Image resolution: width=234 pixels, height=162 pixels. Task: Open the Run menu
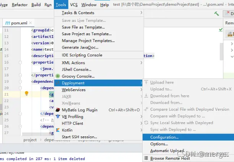pos(48,5)
